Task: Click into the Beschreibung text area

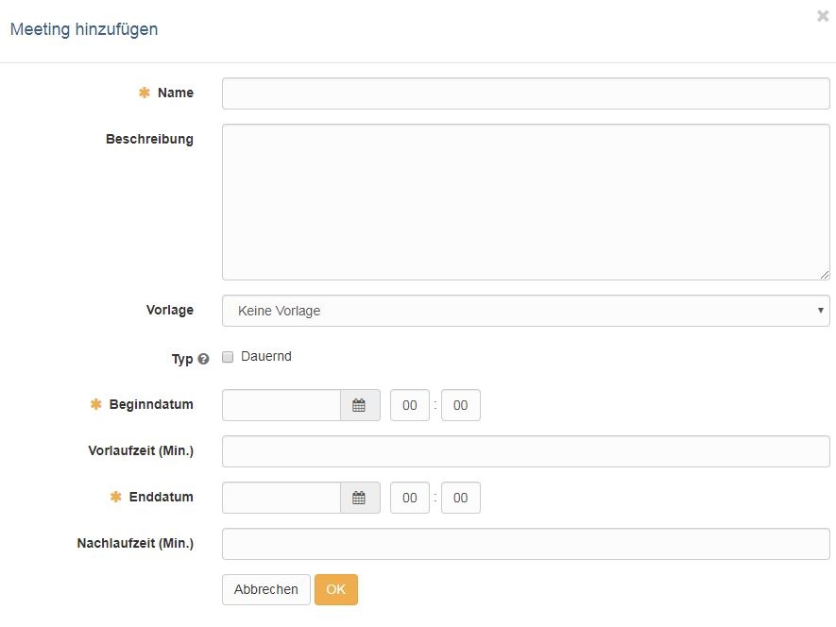Action: point(525,202)
